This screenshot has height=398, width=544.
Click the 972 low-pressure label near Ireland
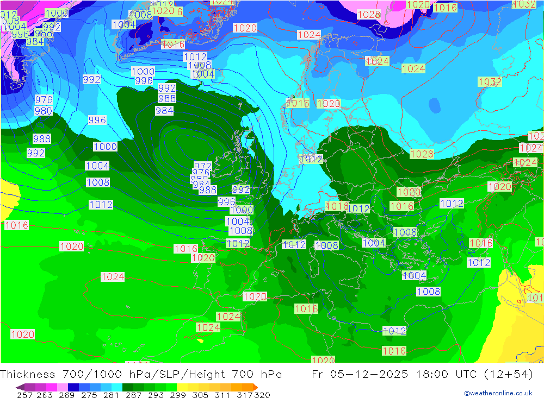click(x=202, y=166)
